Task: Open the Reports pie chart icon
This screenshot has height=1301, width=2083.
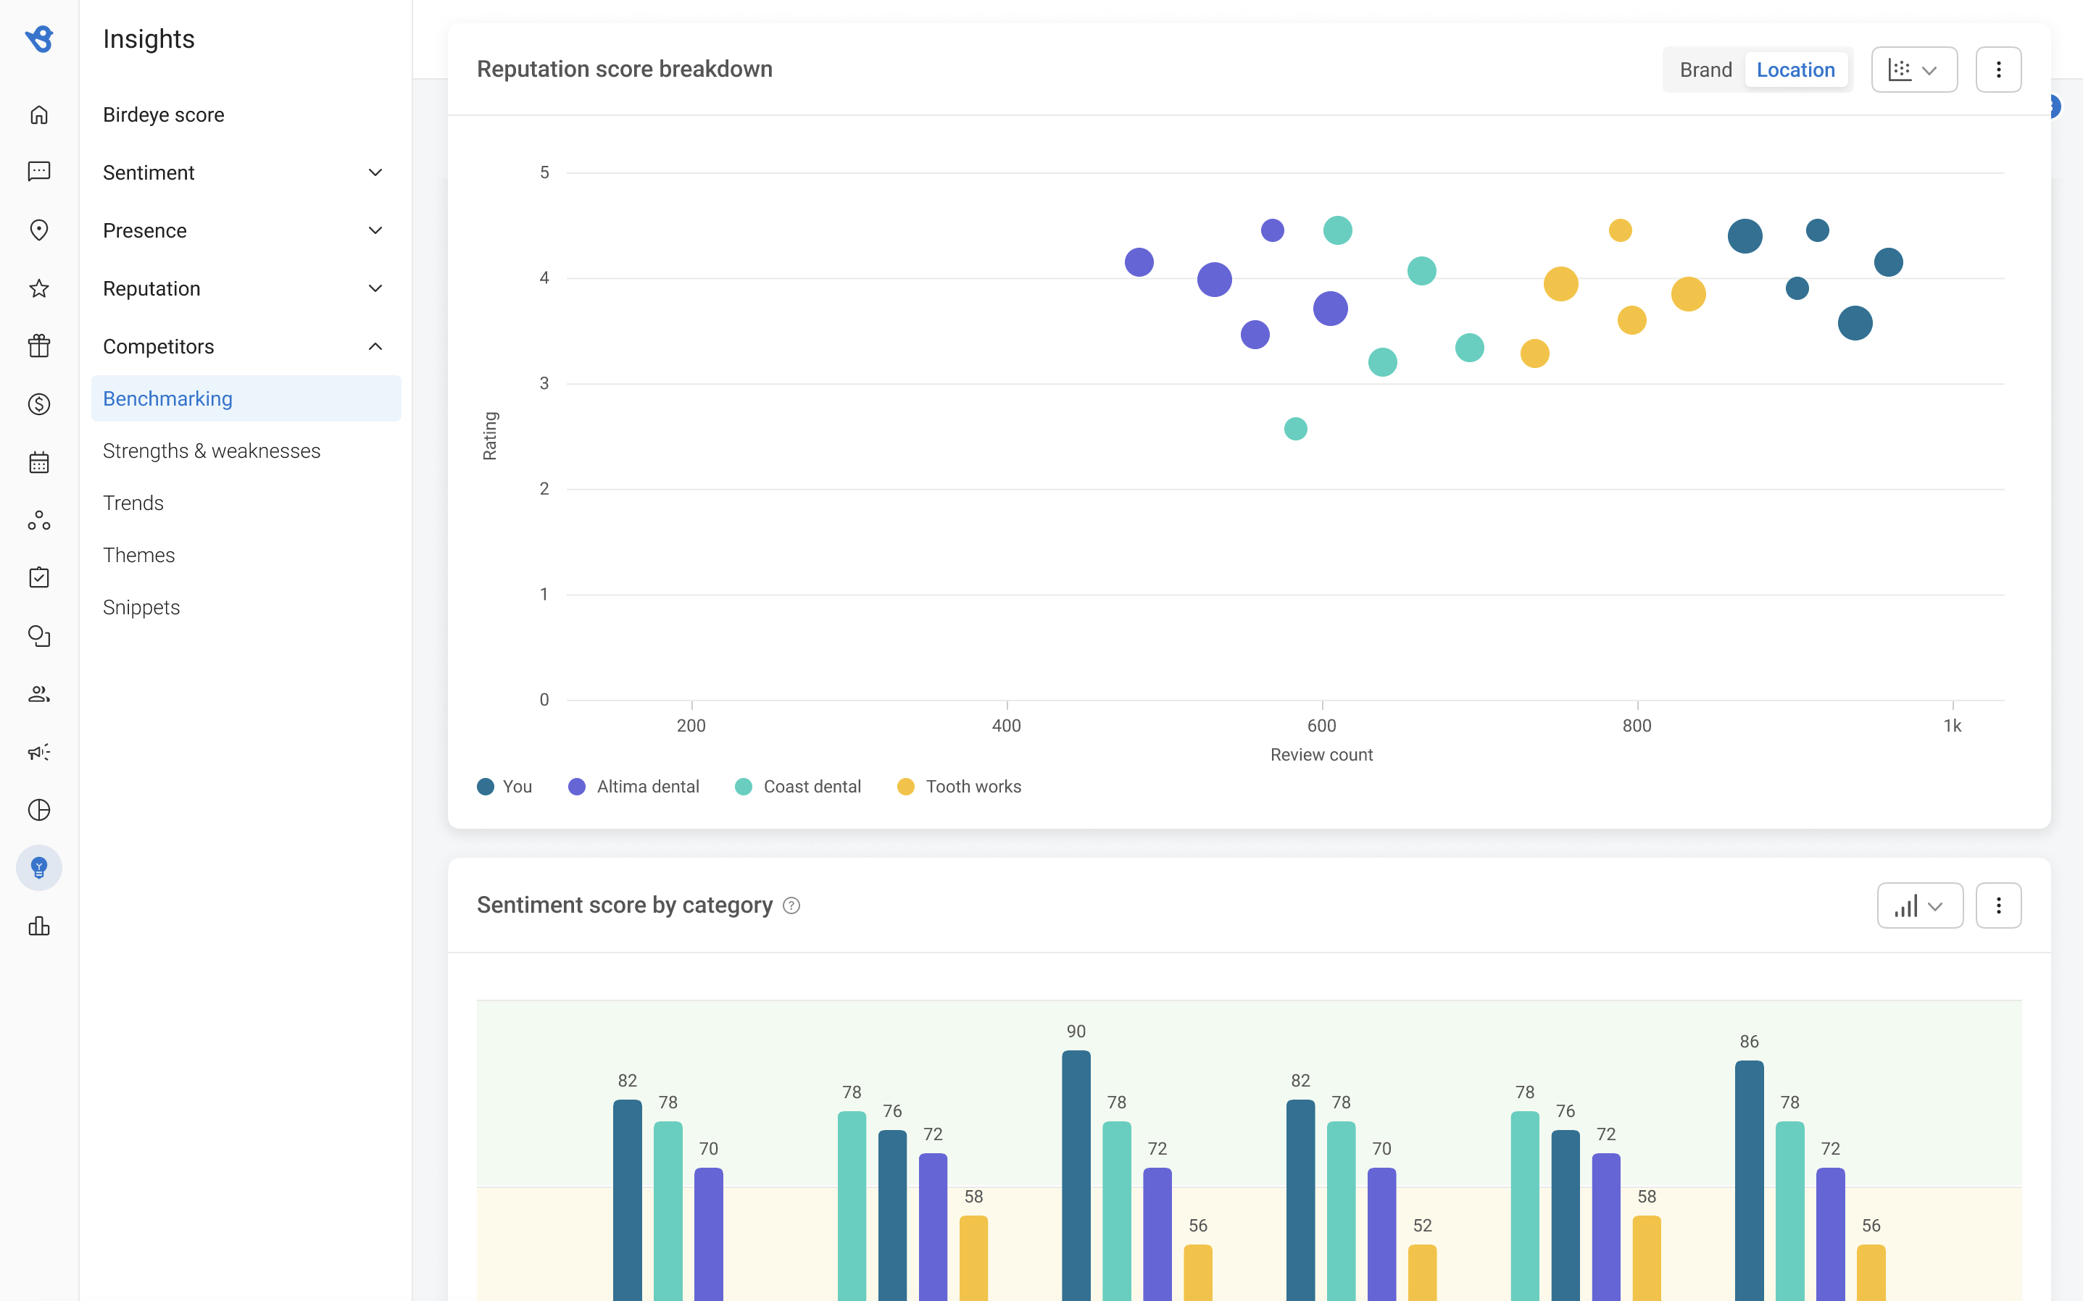Action: pyautogui.click(x=38, y=810)
